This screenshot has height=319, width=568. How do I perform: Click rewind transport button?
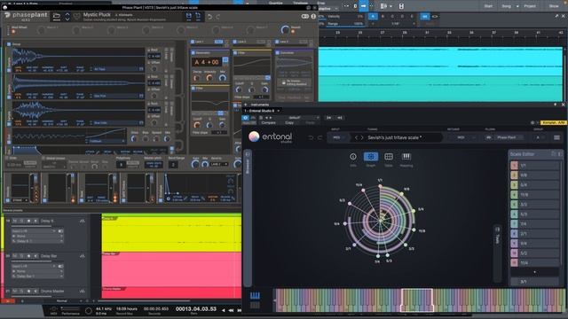coord(231,310)
